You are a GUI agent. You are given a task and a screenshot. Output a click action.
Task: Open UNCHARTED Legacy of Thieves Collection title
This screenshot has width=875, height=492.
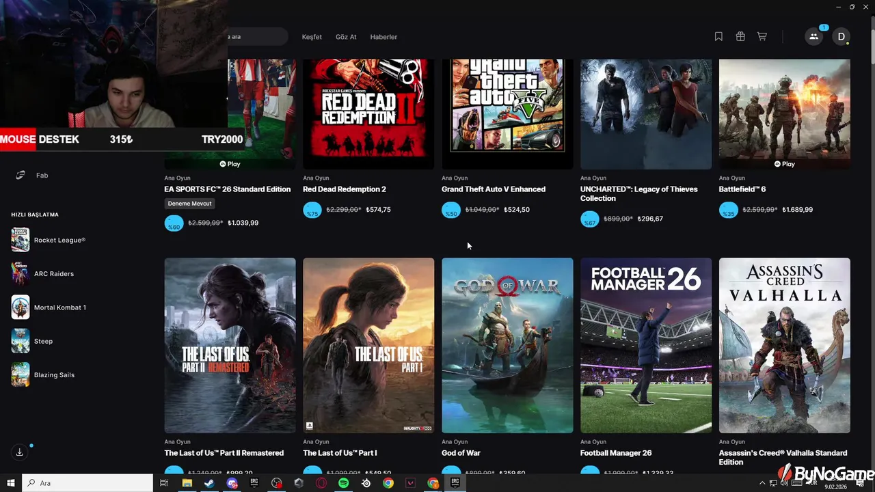(639, 193)
